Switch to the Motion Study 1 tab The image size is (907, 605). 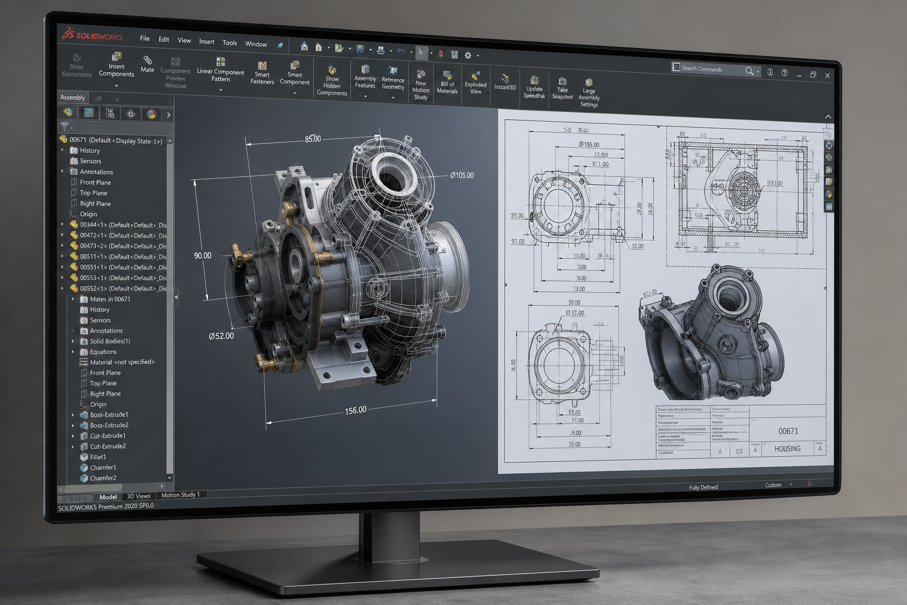pos(181,495)
